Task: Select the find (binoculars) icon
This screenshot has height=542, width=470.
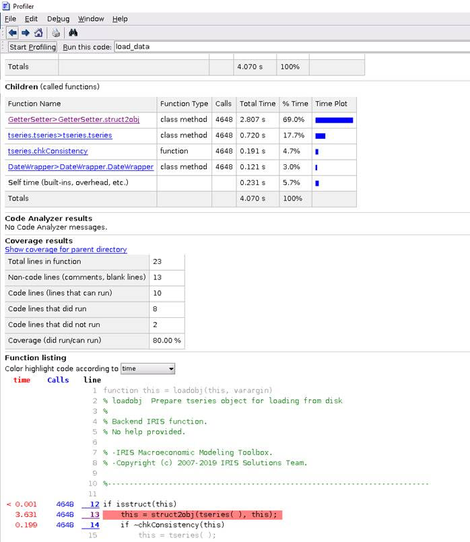Action: pos(73,31)
